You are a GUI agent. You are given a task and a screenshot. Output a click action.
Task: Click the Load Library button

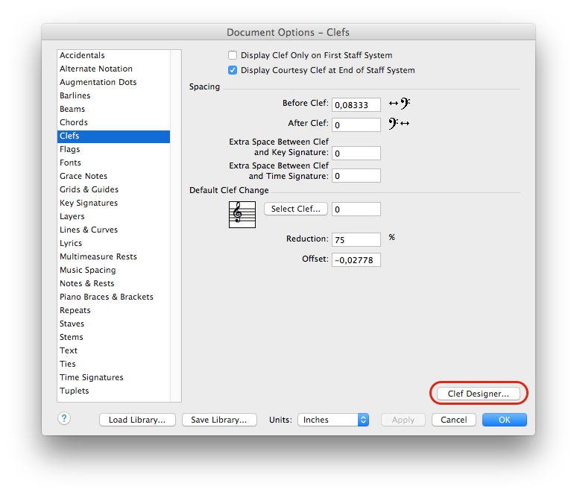point(137,420)
